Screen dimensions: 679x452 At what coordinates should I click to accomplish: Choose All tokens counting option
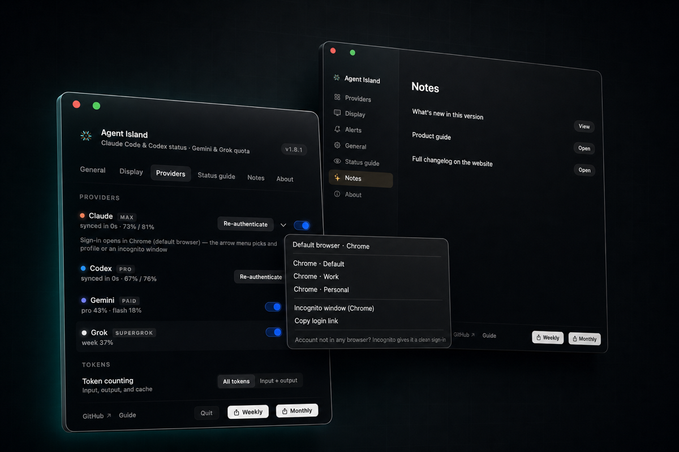pos(236,381)
